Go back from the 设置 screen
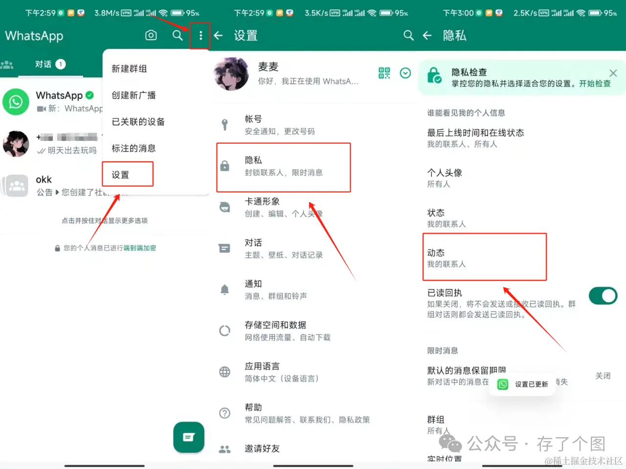 [x=219, y=35]
